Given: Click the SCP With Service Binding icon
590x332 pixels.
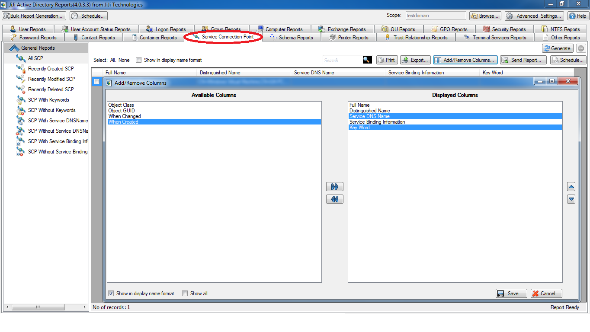Looking at the screenshot, I should [21, 141].
